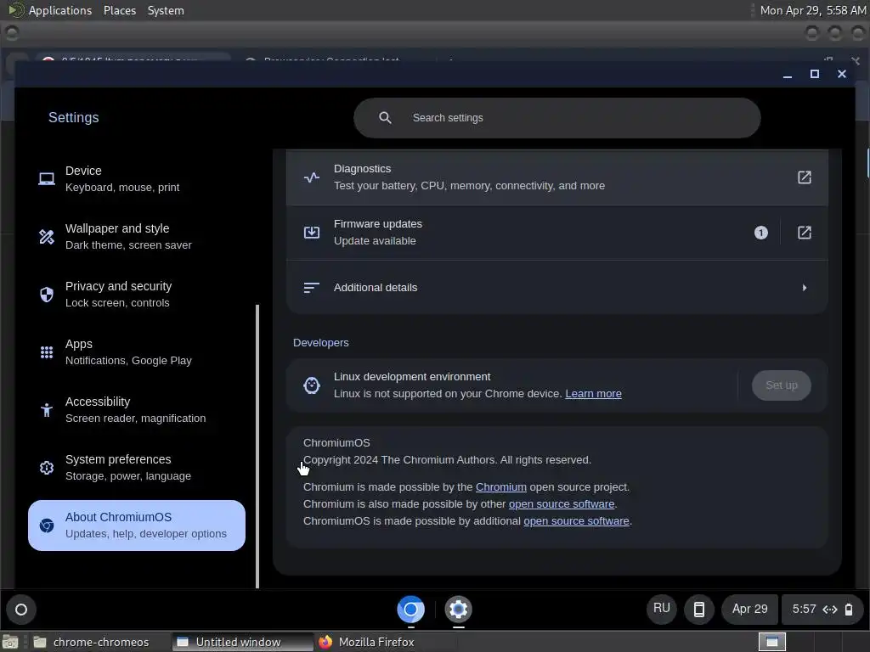Screen dimensions: 870x652
Task: Click the Settings gear icon on shelf
Action: click(x=458, y=610)
